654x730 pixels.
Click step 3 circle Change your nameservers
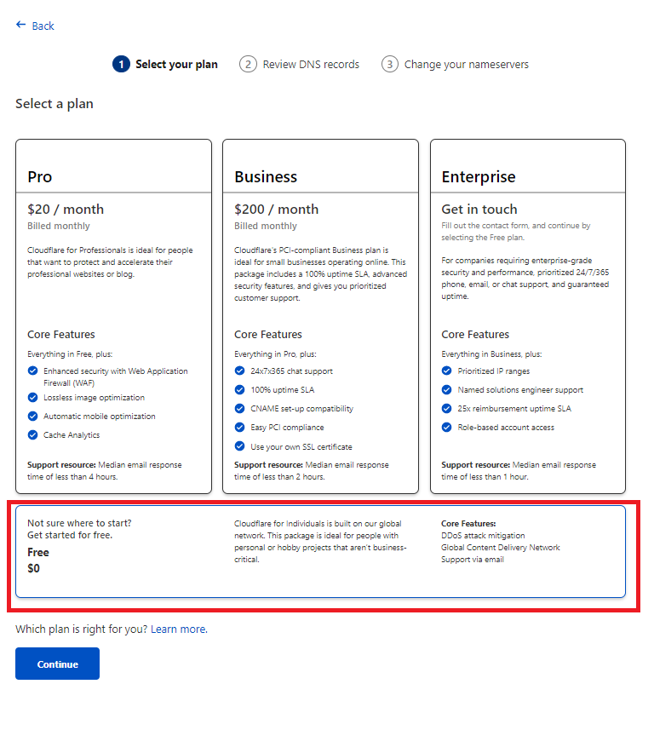tap(389, 65)
